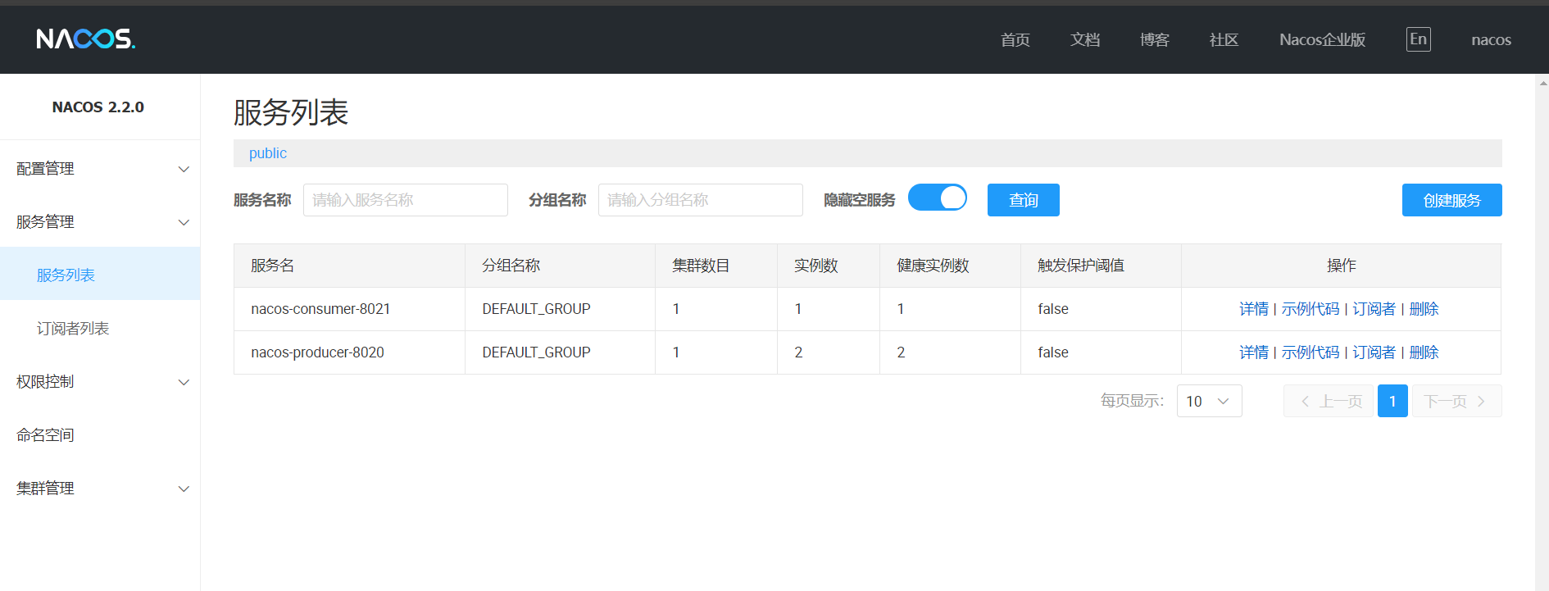Click the 创建服务 button
1549x591 pixels.
click(x=1451, y=200)
